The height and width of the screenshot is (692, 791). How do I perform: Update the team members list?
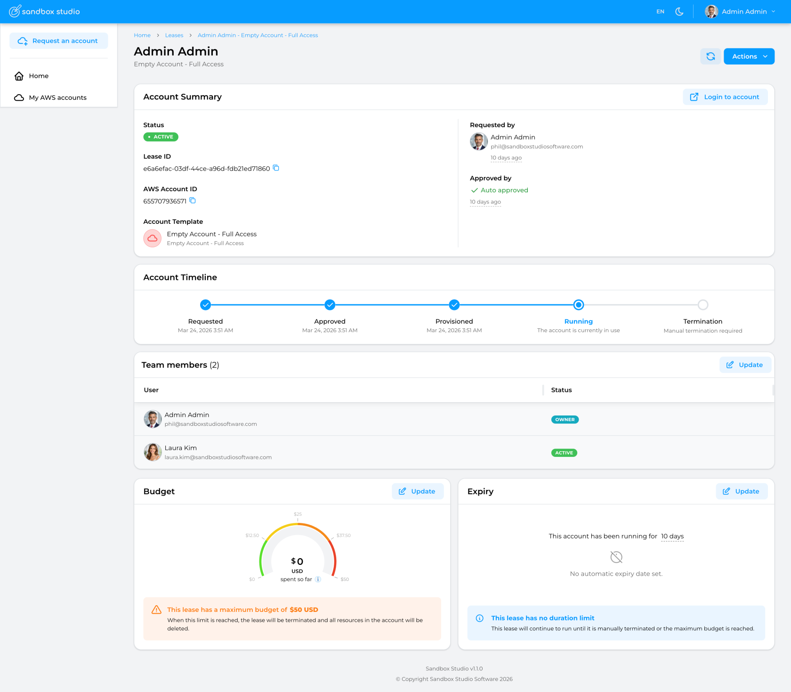pos(745,365)
